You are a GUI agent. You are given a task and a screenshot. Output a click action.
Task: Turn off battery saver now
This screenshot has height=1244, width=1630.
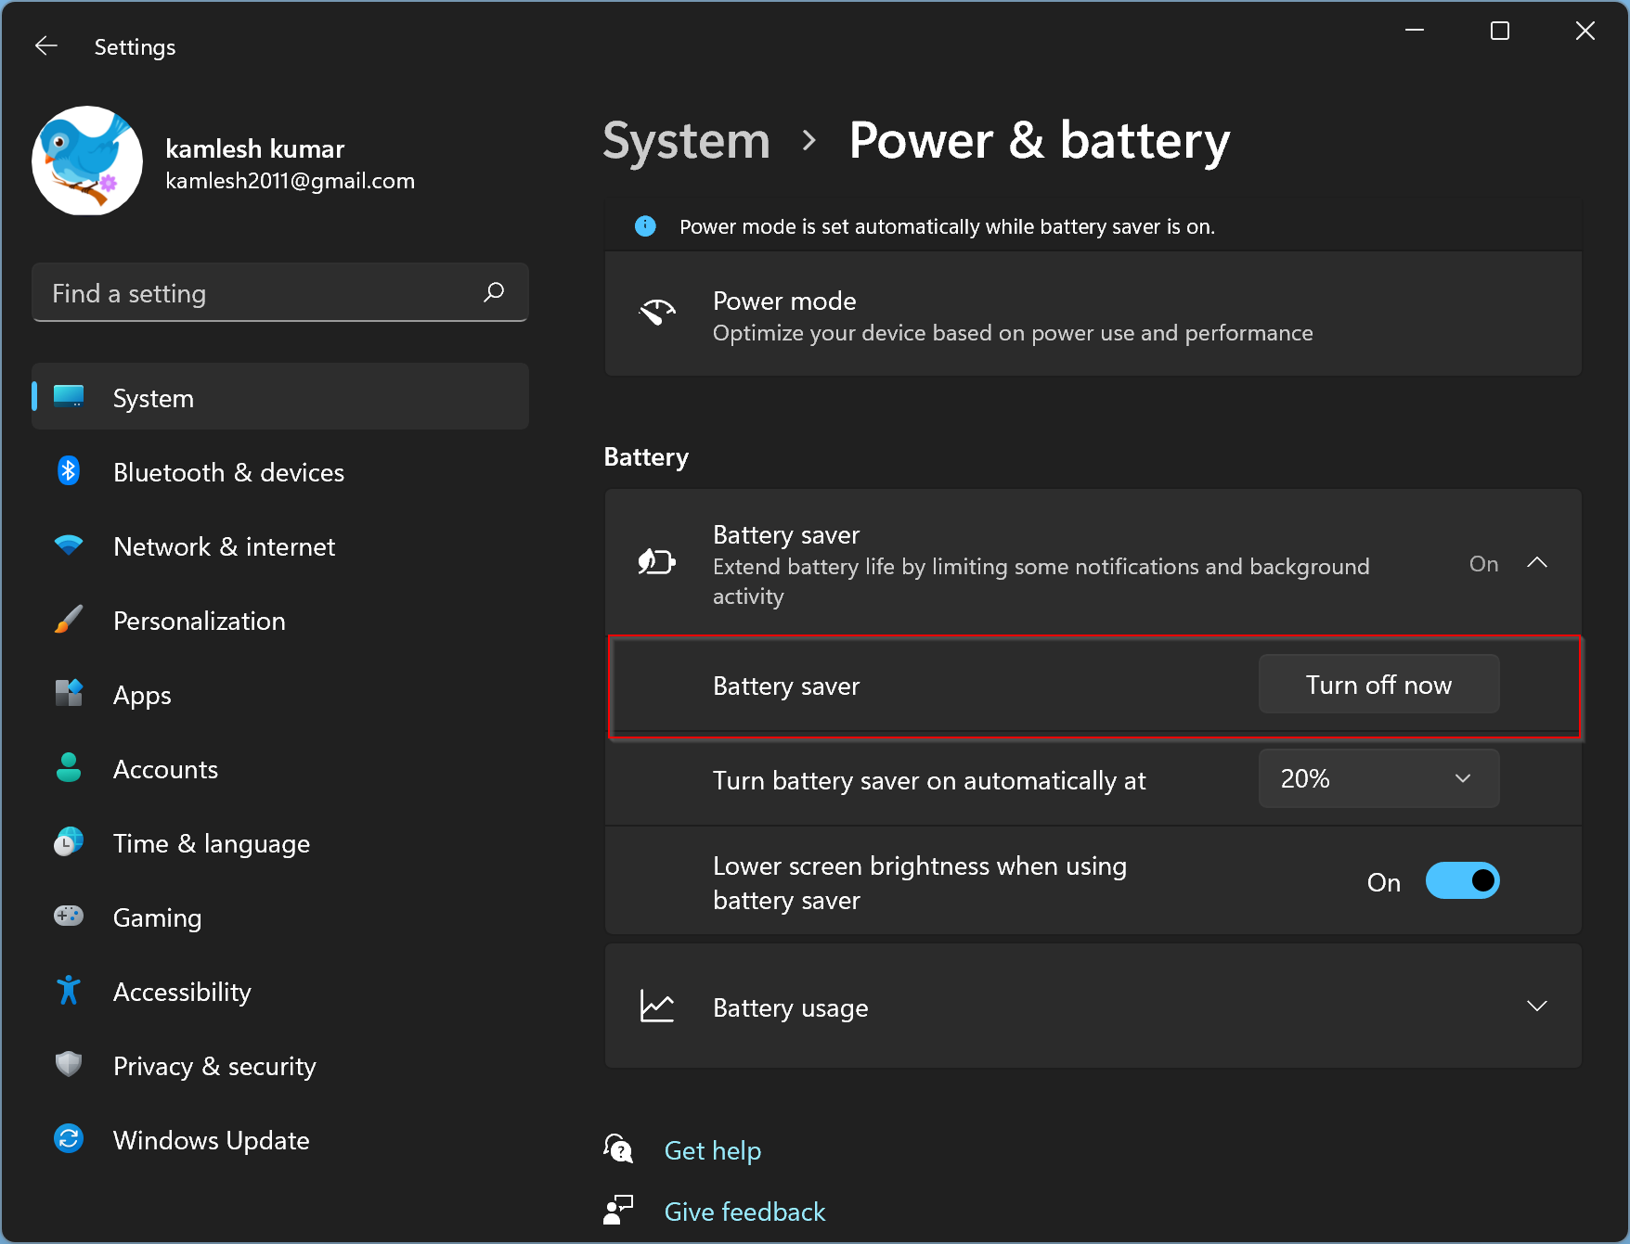point(1378,685)
